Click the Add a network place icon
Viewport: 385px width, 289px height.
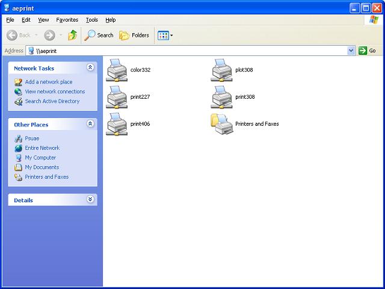tap(18, 82)
